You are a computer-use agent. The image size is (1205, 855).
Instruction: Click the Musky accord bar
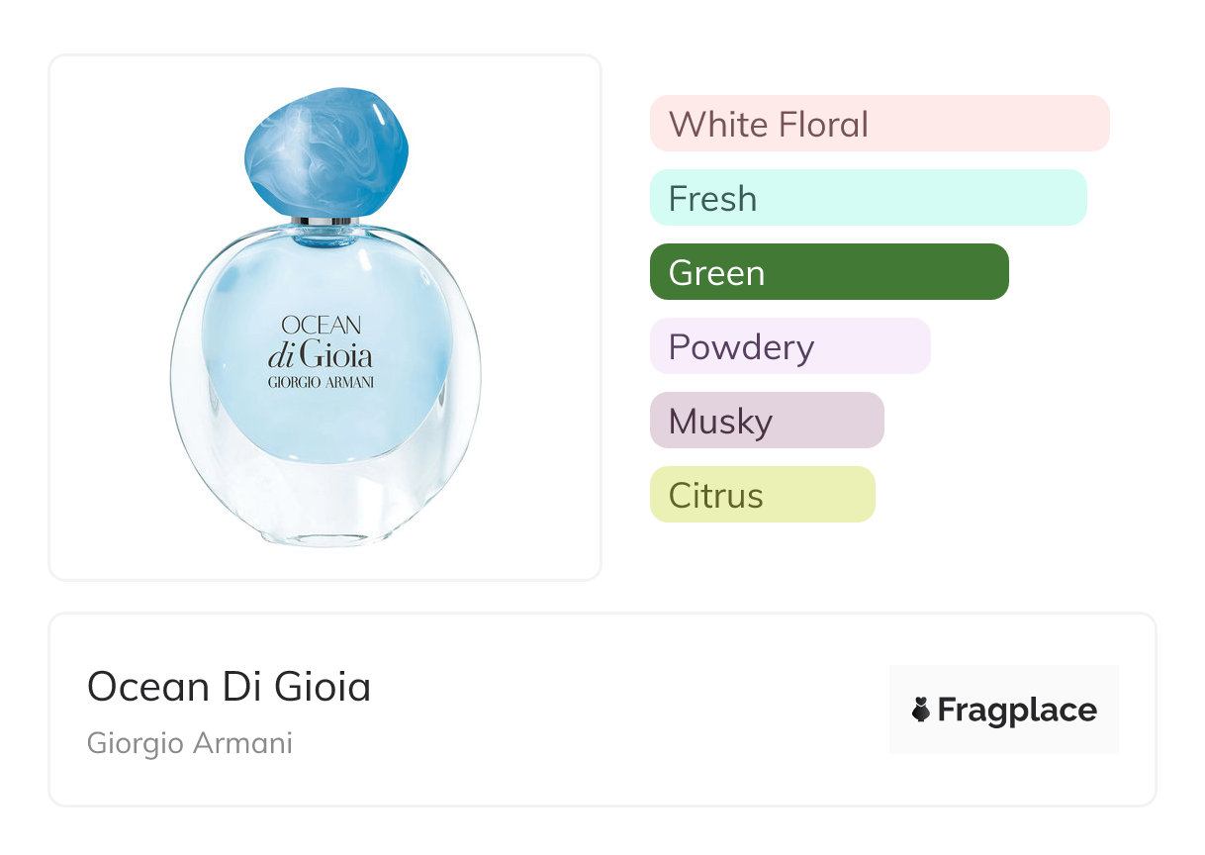pos(766,421)
